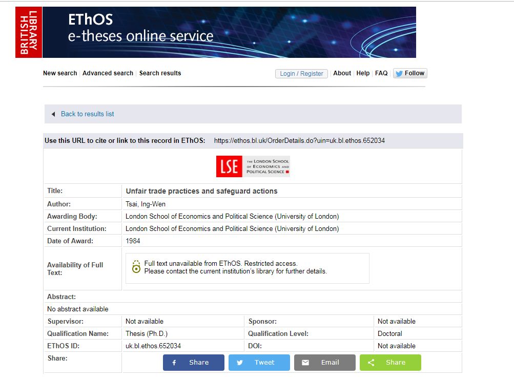This screenshot has width=514, height=380.
Task: Click the Facebook icon on the Share button
Action: click(174, 363)
